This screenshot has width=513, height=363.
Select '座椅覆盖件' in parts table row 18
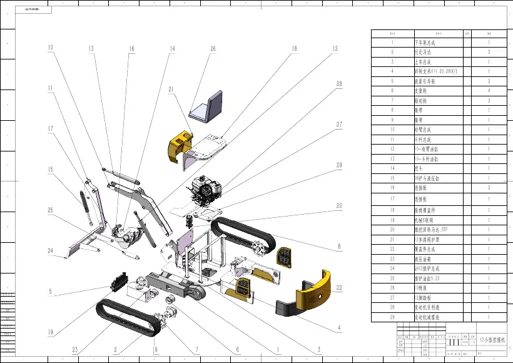(425, 210)
